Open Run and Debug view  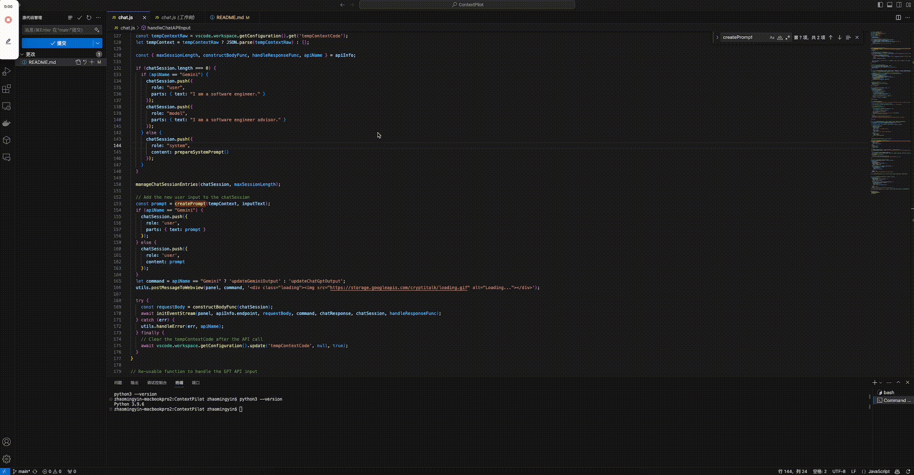pyautogui.click(x=7, y=72)
